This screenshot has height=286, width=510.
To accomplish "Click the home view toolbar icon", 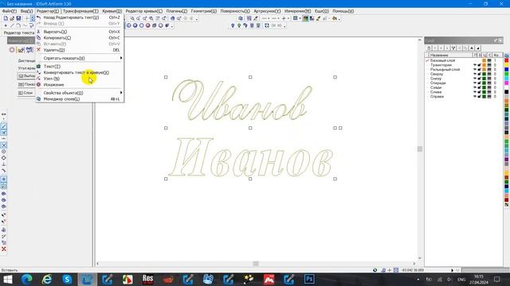I will point(173,18).
